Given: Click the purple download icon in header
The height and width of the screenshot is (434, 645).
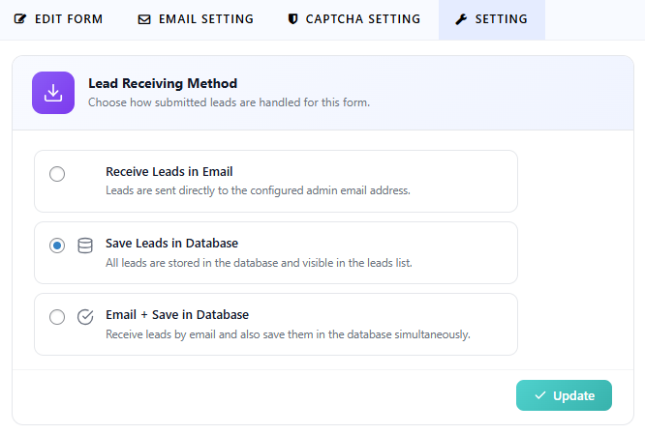Looking at the screenshot, I should [53, 93].
